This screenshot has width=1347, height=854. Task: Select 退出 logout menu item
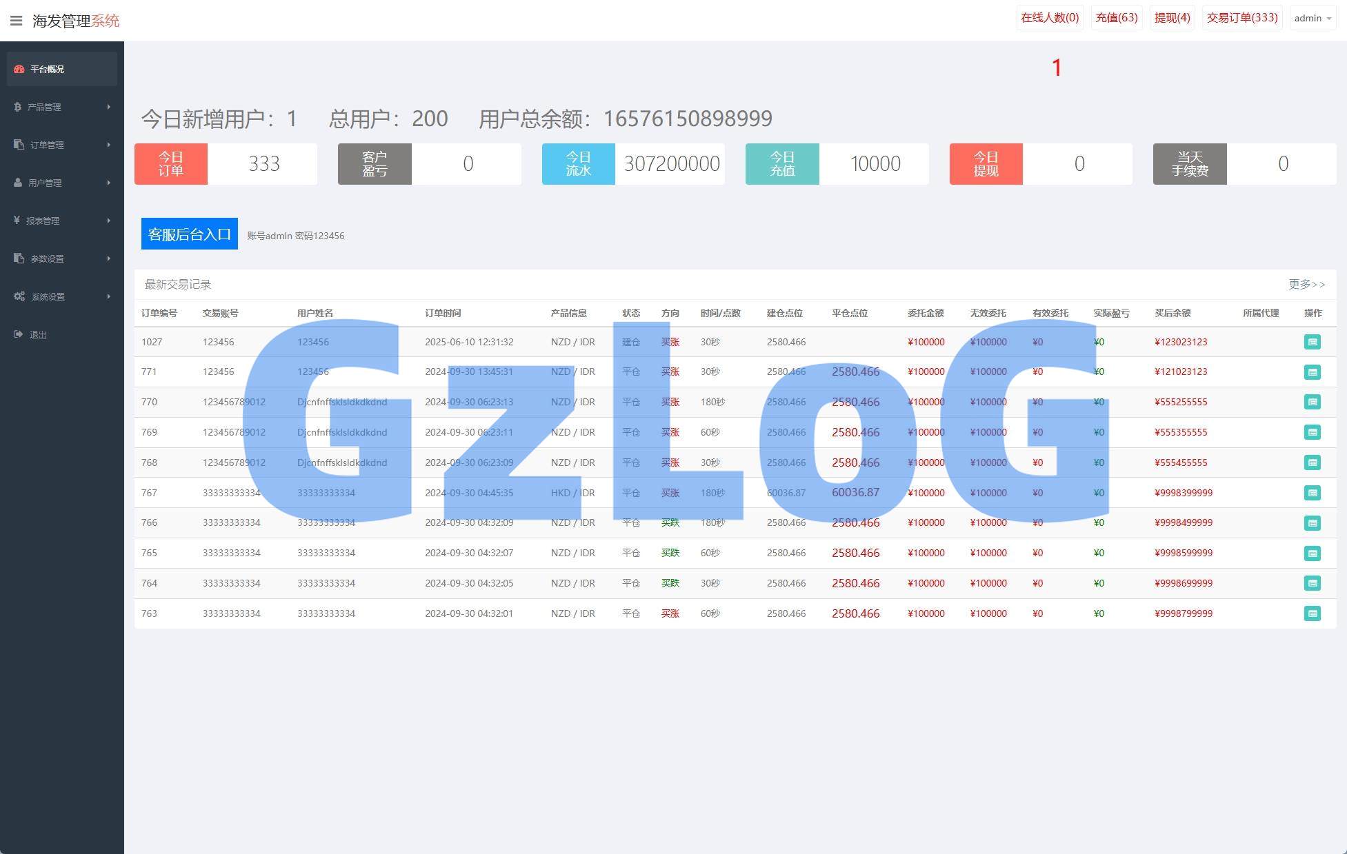click(38, 334)
